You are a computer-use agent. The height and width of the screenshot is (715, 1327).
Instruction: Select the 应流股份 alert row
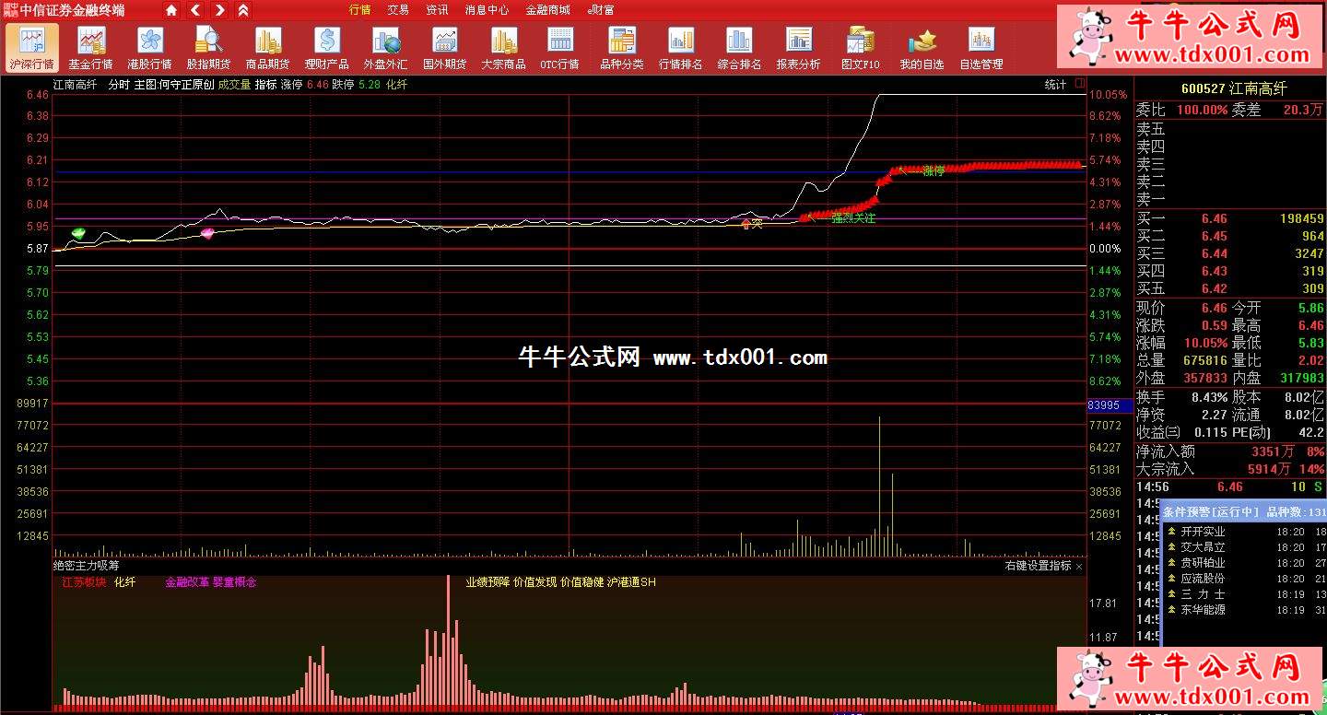click(1244, 579)
